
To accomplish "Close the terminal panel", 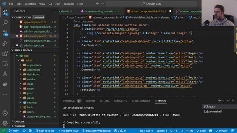I will (233, 100).
